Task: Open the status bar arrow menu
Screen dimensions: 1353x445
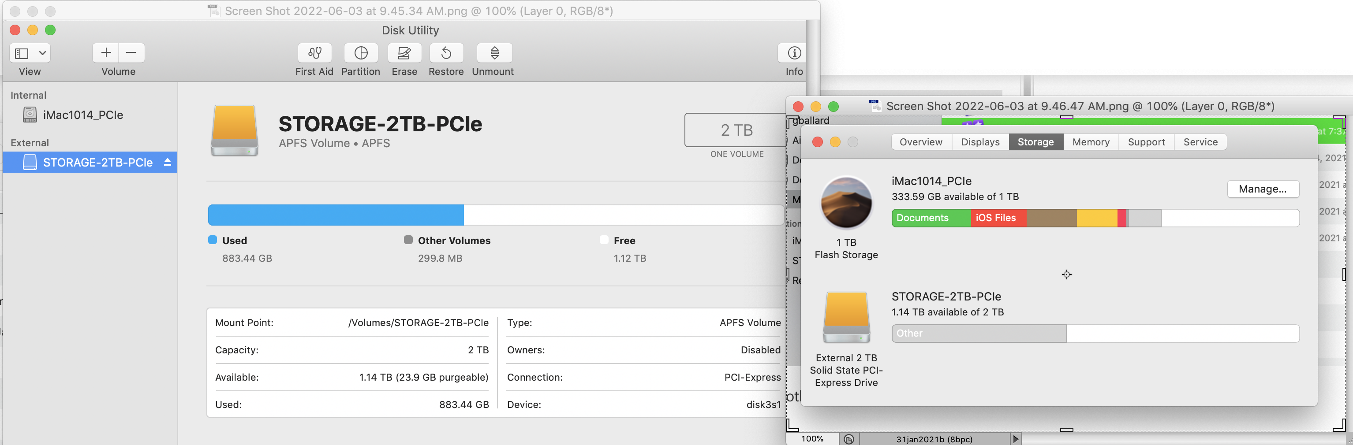Action: pyautogui.click(x=1016, y=439)
